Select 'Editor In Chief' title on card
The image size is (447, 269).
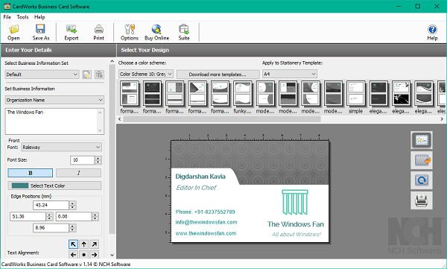tap(196, 188)
